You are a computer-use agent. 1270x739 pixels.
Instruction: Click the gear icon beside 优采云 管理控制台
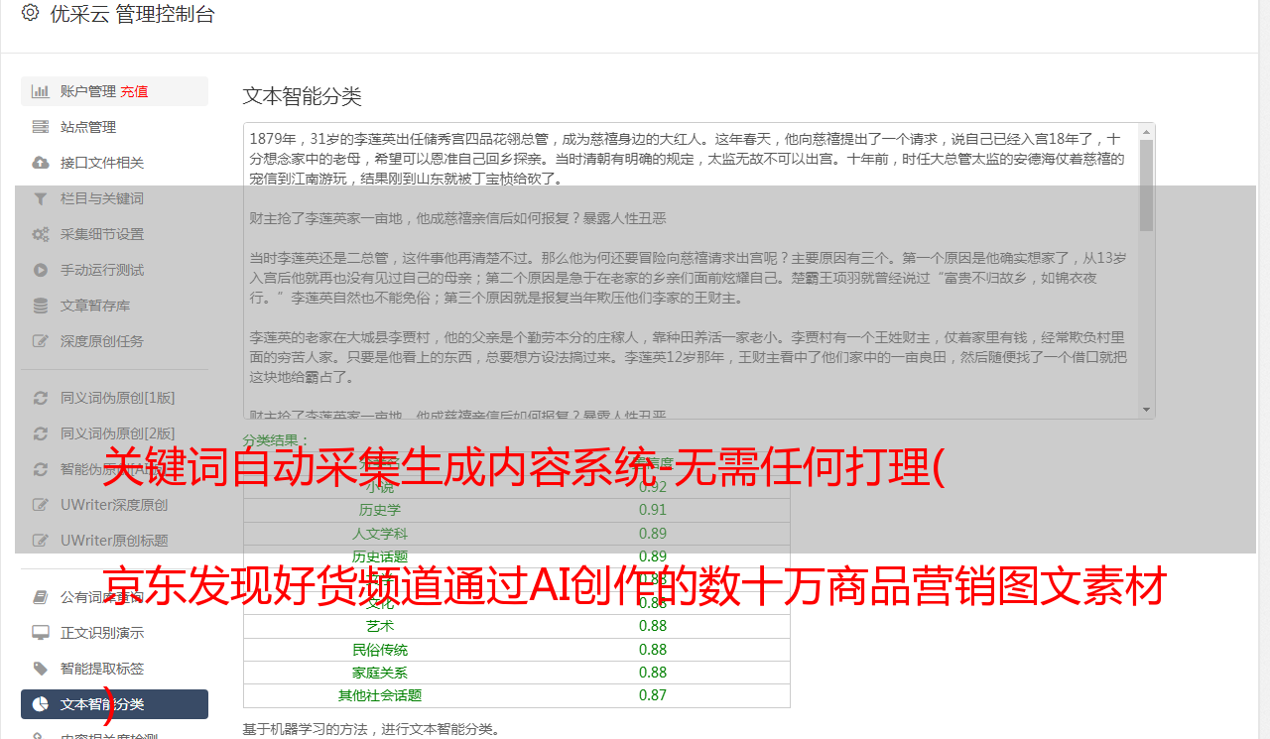point(30,14)
